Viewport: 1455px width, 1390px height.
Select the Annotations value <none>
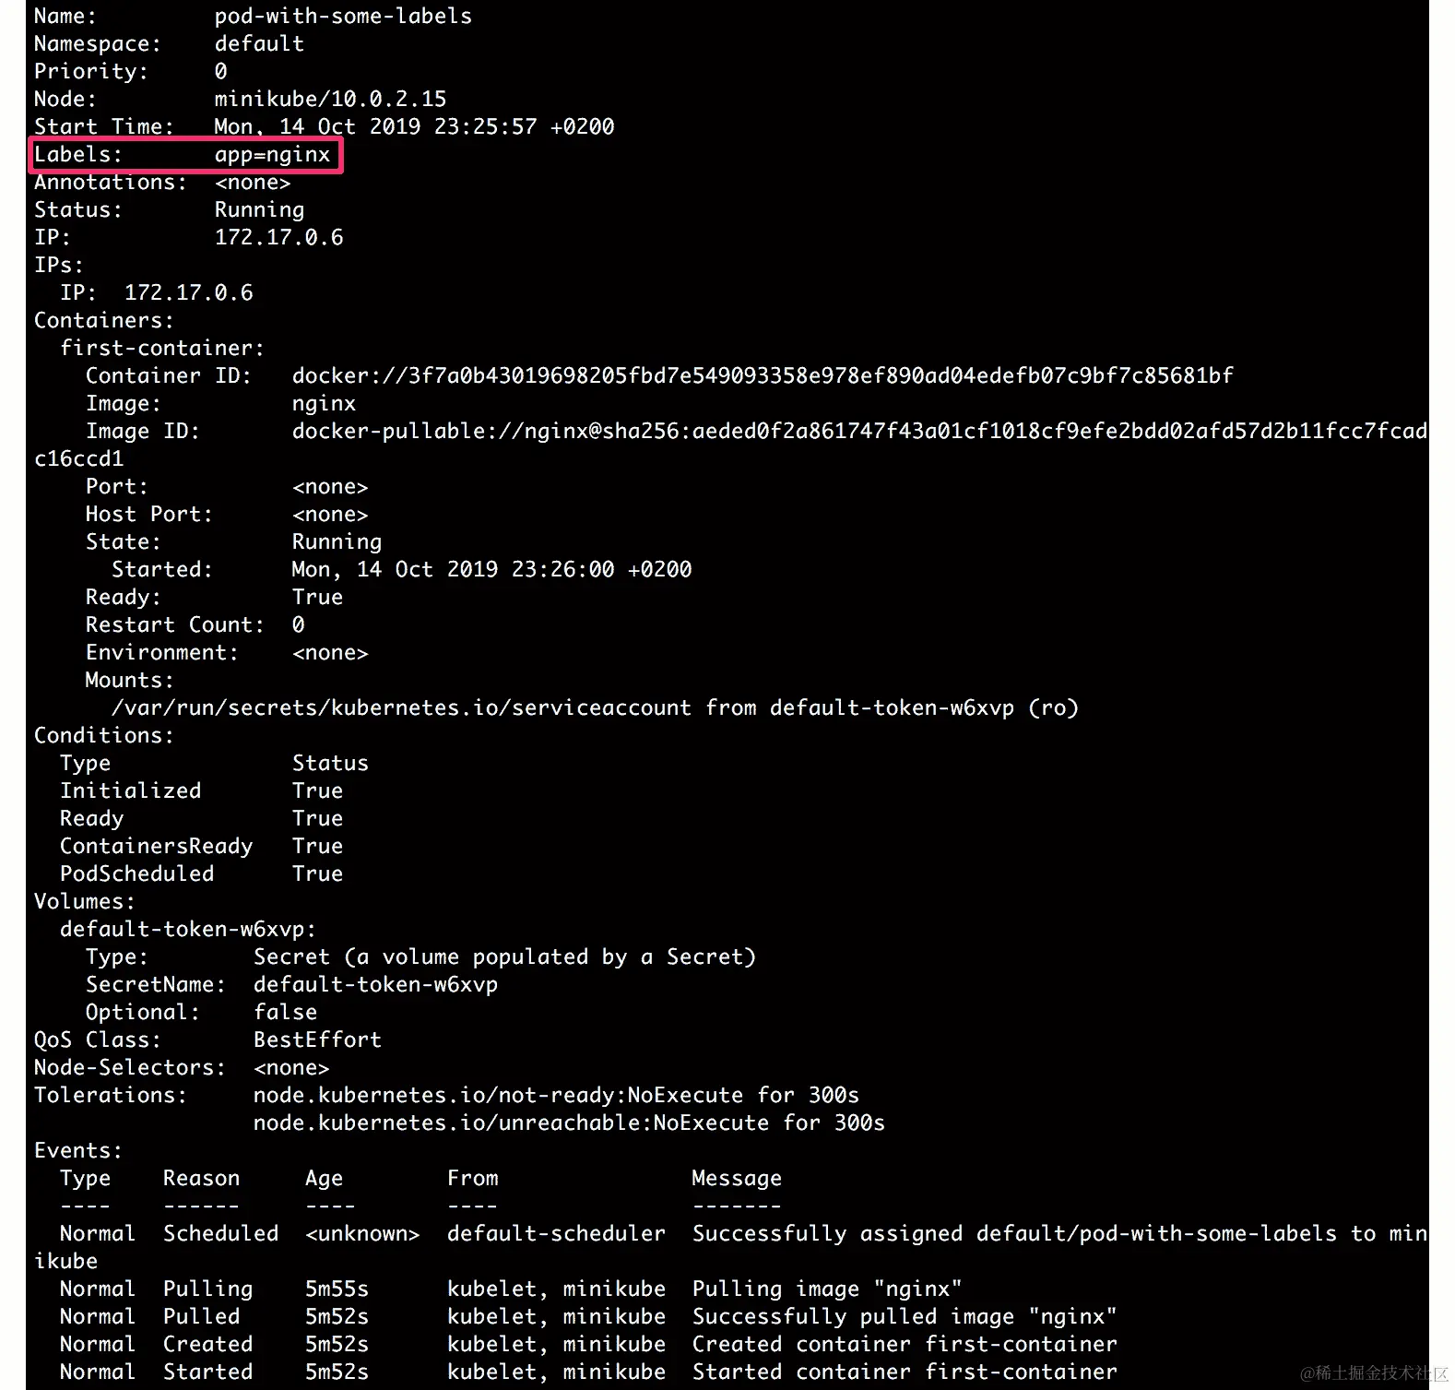click(x=253, y=183)
